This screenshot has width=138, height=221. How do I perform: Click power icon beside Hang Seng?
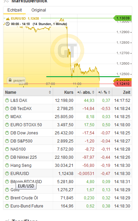(x=7, y=165)
